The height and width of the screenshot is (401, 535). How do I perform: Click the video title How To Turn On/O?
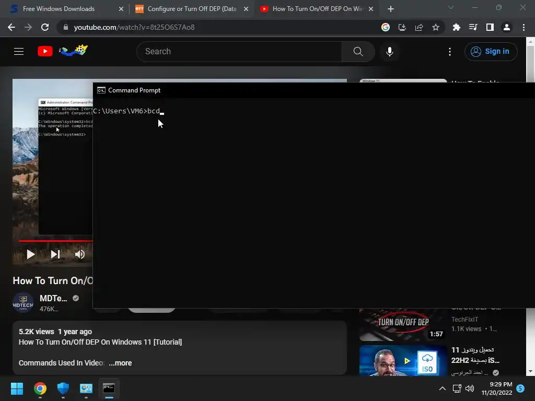pos(53,280)
